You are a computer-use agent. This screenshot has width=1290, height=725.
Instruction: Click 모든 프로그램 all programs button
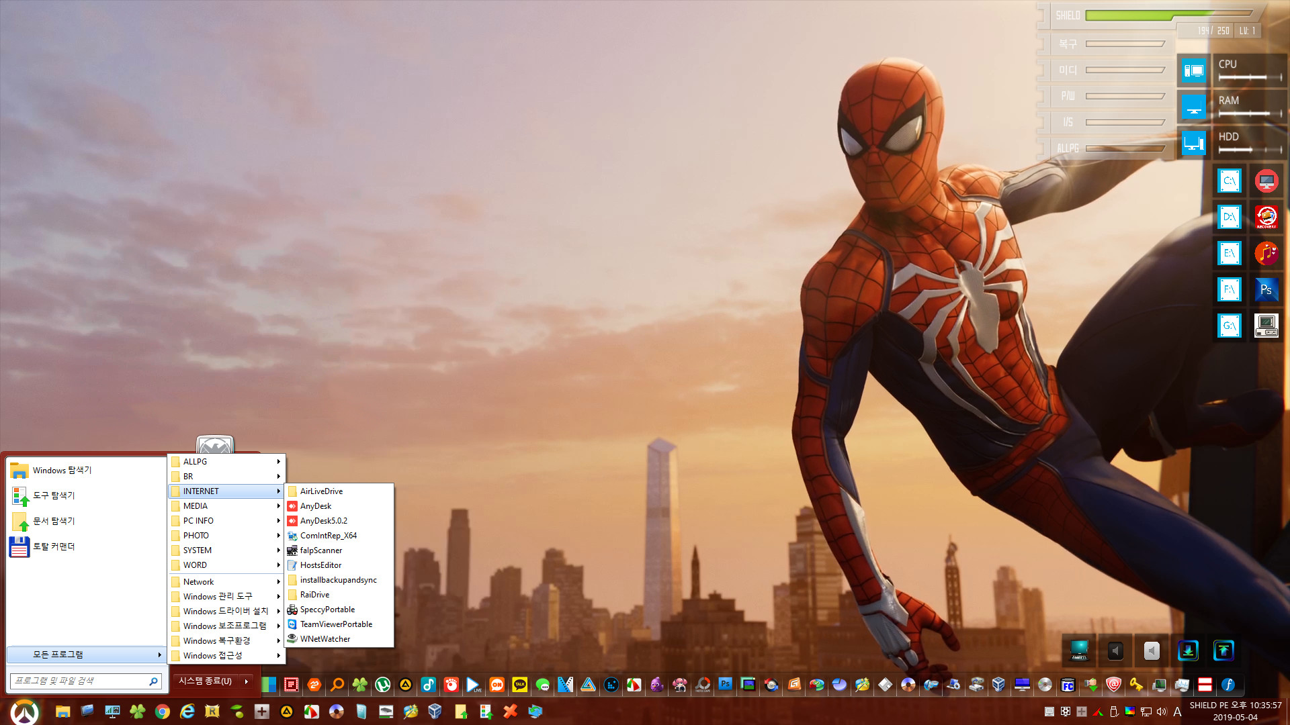point(86,655)
